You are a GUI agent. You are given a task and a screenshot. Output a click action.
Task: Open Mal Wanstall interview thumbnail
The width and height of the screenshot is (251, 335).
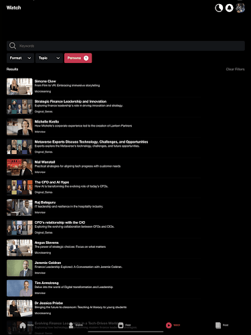(x=19, y=167)
